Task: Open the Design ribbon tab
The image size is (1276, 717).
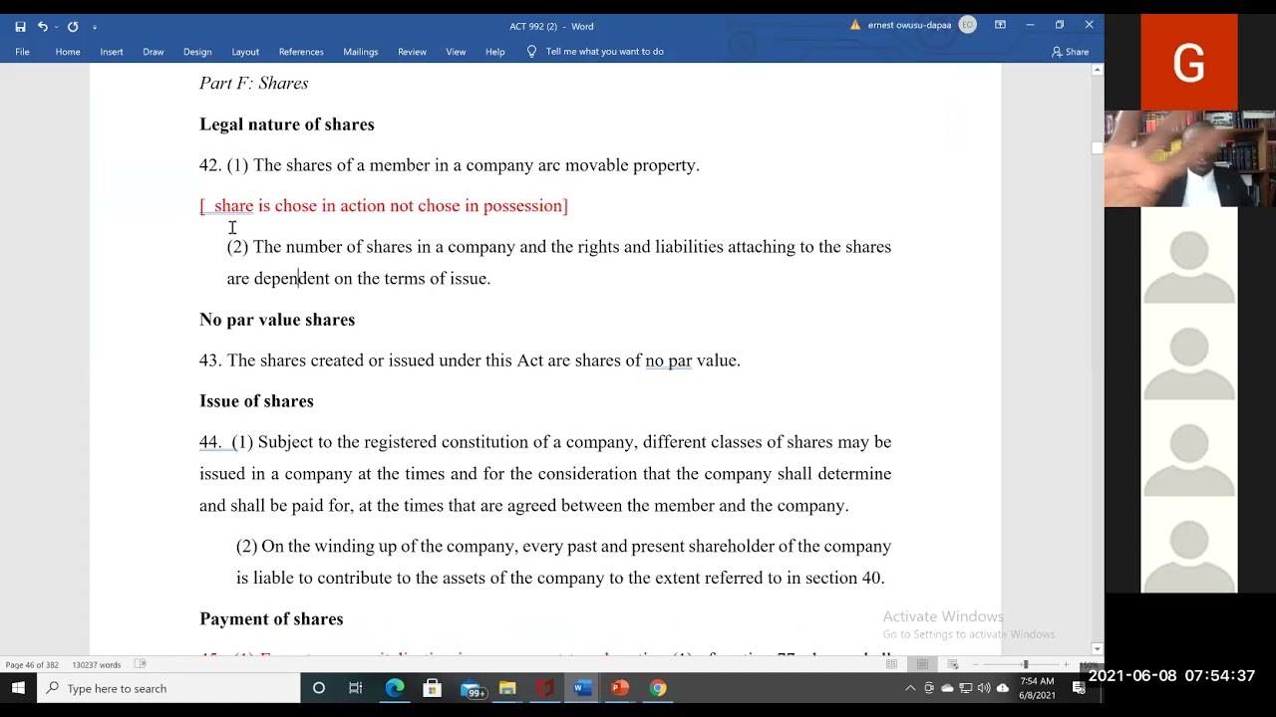Action: coord(197,52)
